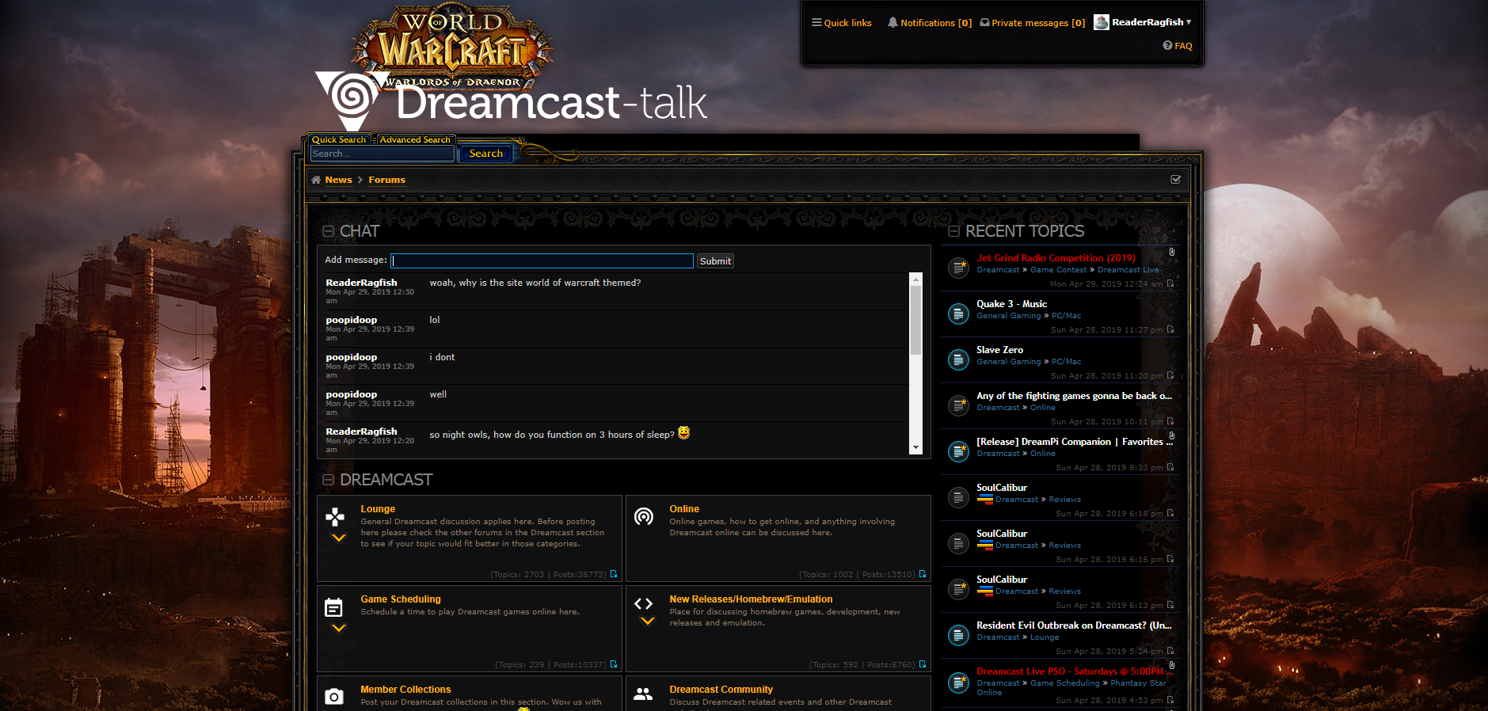Screen dimensions: 1488x711
Task: Open the ReaderRagfish user menu
Action: click(1151, 22)
